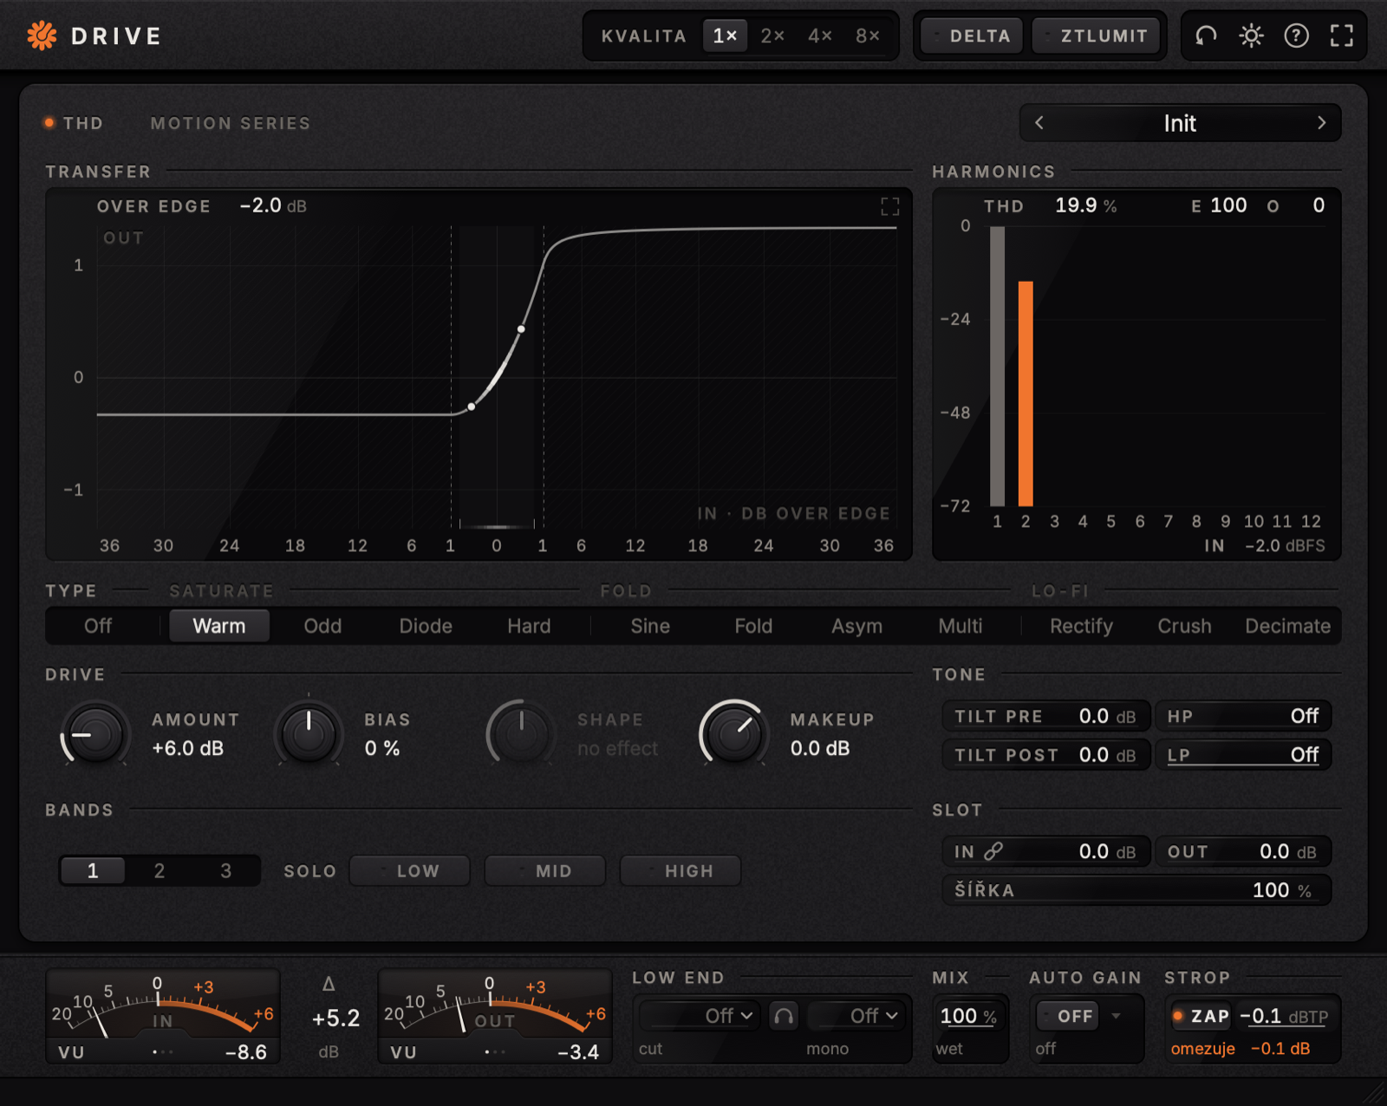Select the Odd saturation type
The image size is (1387, 1106).
322,626
